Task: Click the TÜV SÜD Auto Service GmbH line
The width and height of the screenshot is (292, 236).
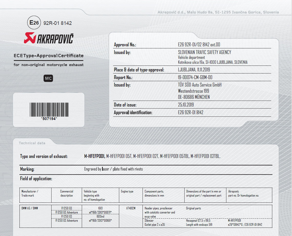Action: [x=200, y=85]
